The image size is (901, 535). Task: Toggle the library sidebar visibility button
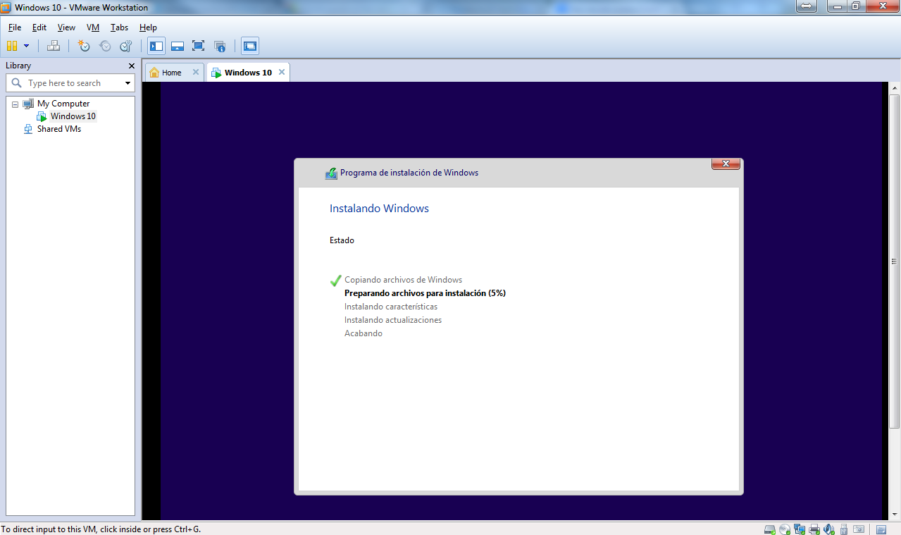(x=156, y=47)
